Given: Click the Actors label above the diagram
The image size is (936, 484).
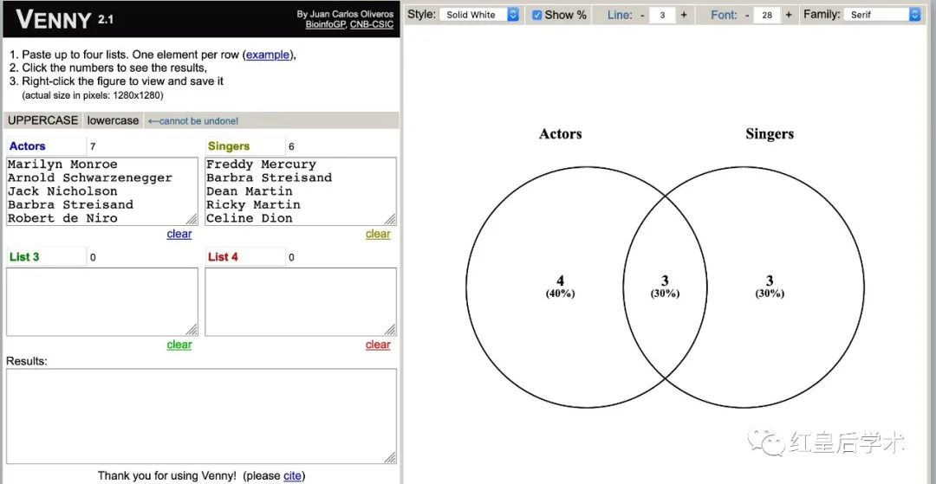Looking at the screenshot, I should (560, 133).
